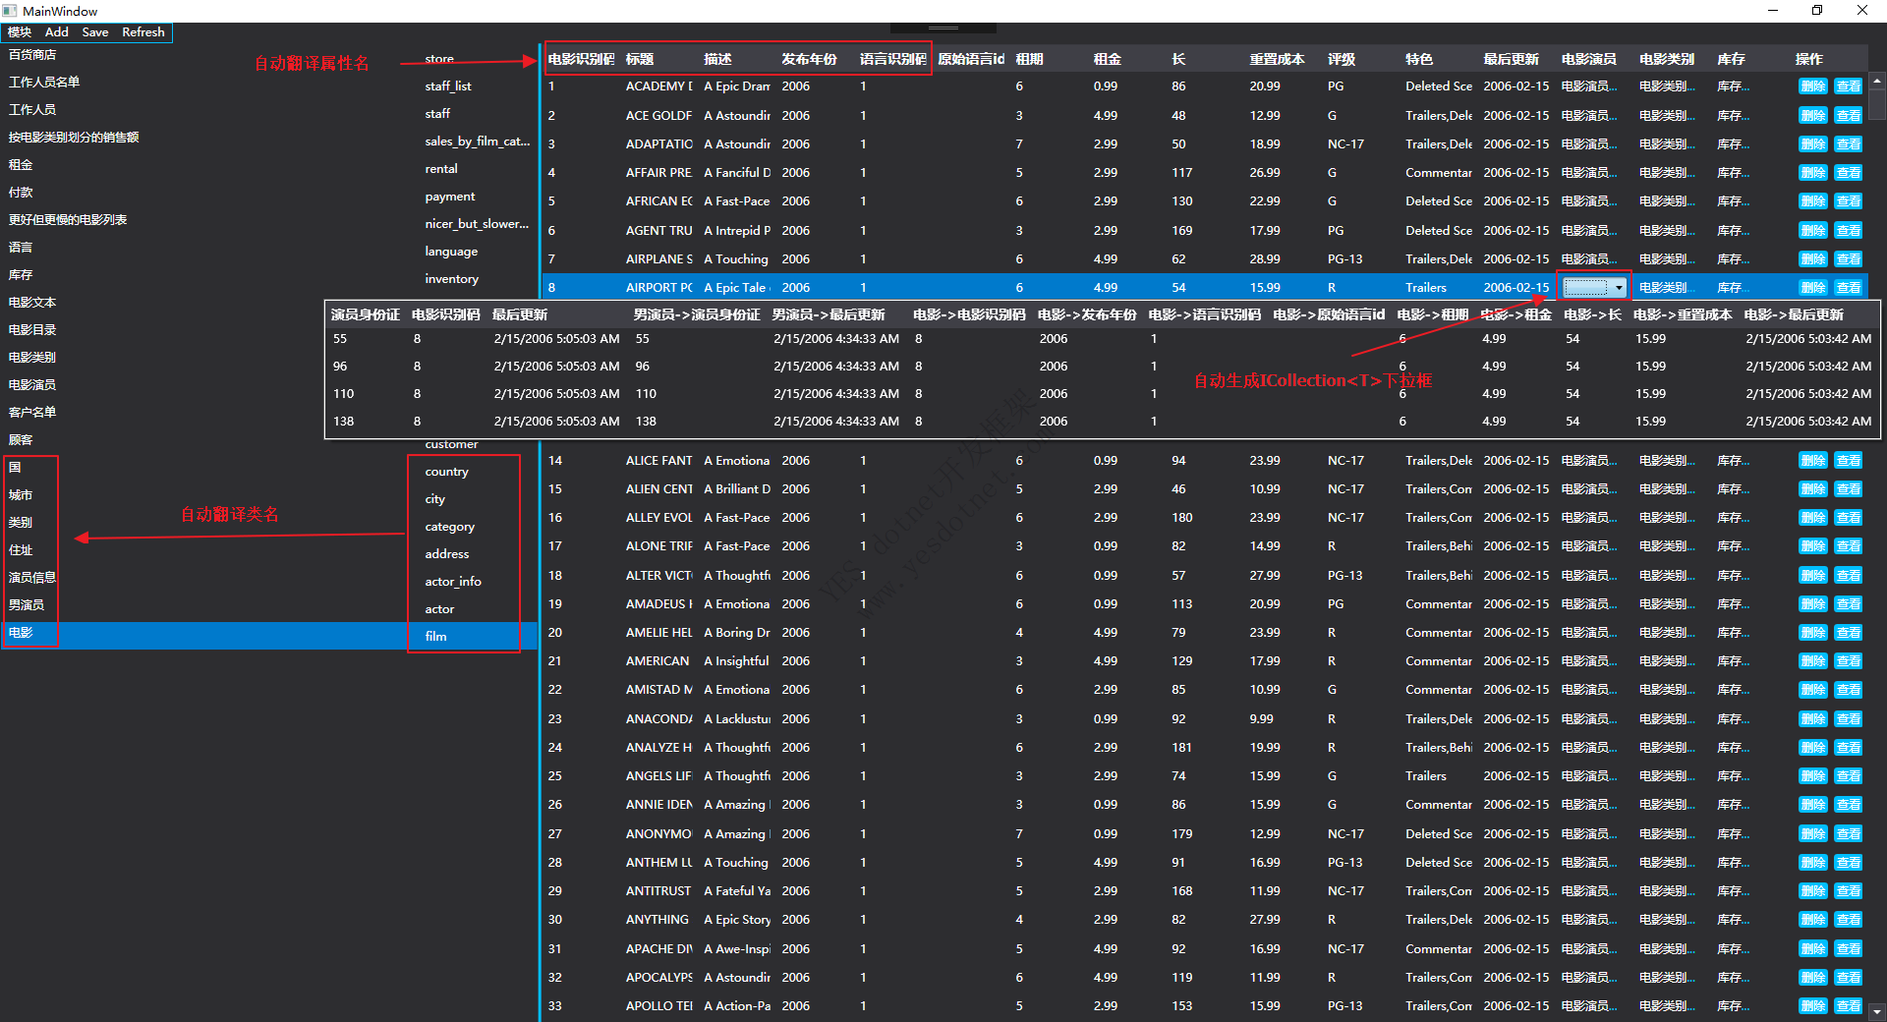Screen dimensions: 1887x1022
Task: Click the 最后更新 column header
Action: coord(1511,60)
